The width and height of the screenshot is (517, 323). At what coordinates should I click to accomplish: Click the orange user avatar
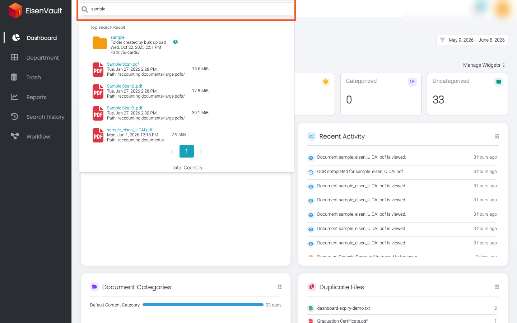point(503,9)
